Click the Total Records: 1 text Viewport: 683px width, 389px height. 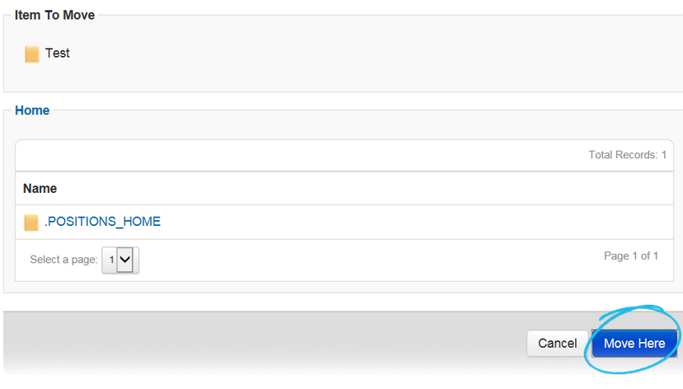pos(627,155)
